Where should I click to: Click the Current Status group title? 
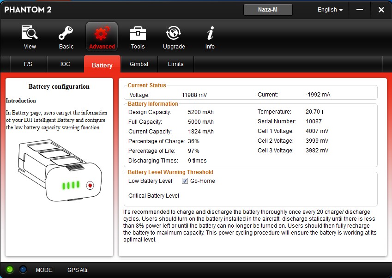click(x=147, y=85)
